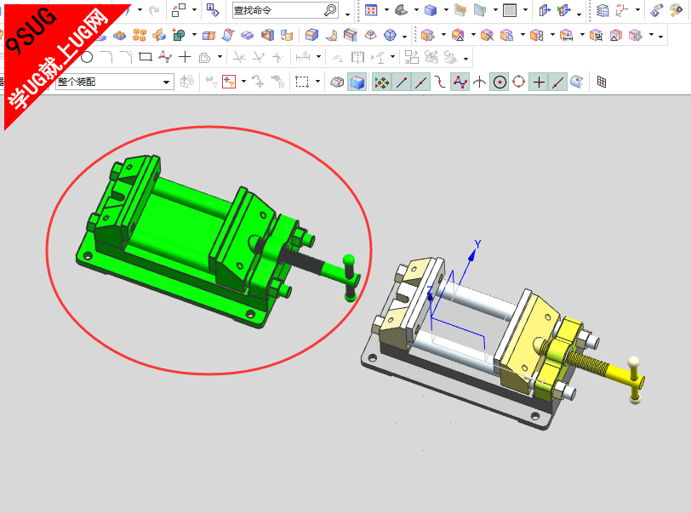Toggle Point on Curve snap

click(x=558, y=82)
